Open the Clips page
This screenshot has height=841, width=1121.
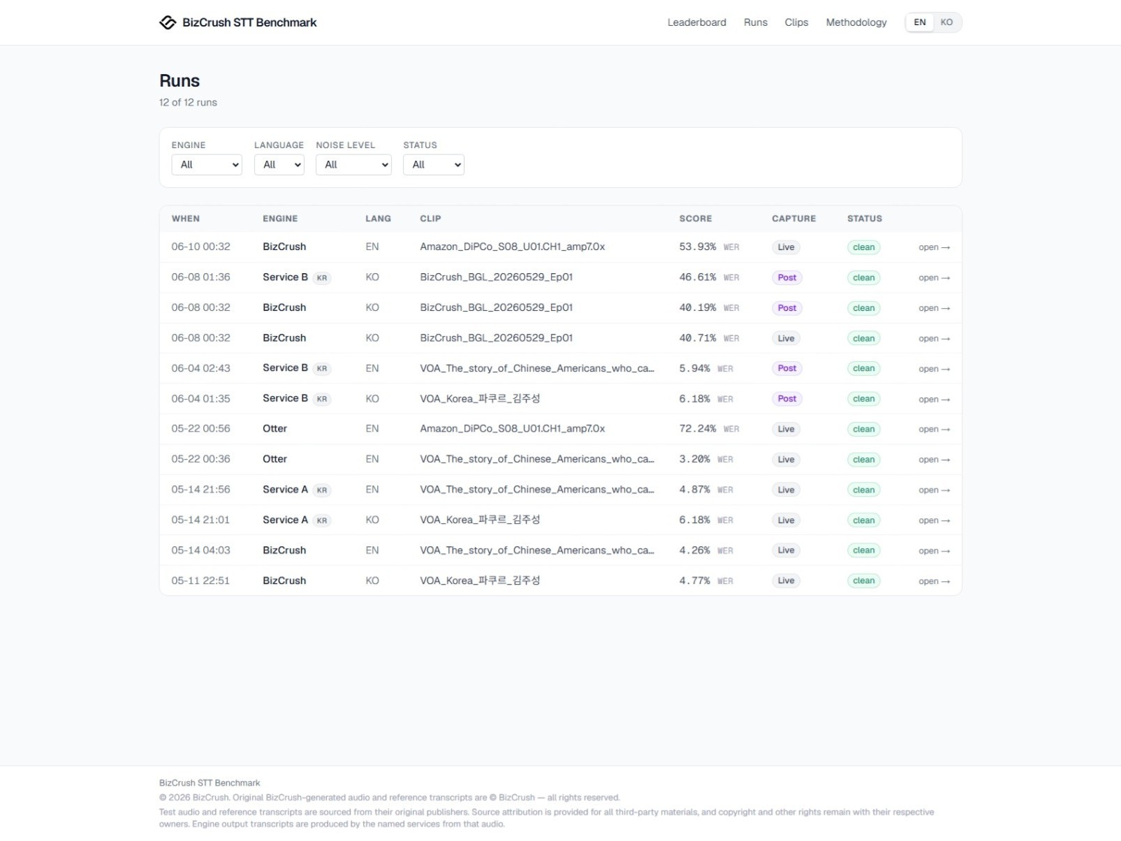point(796,22)
